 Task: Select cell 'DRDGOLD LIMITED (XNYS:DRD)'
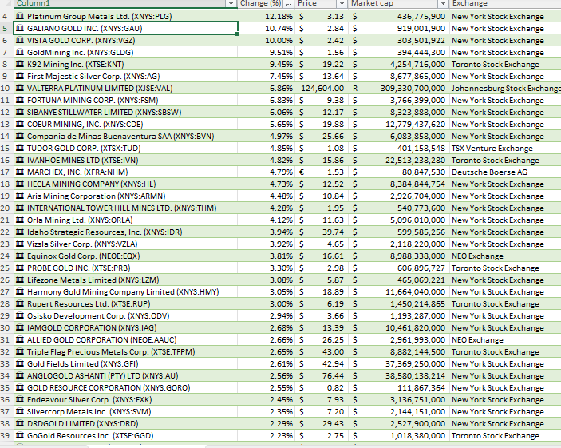(125, 424)
